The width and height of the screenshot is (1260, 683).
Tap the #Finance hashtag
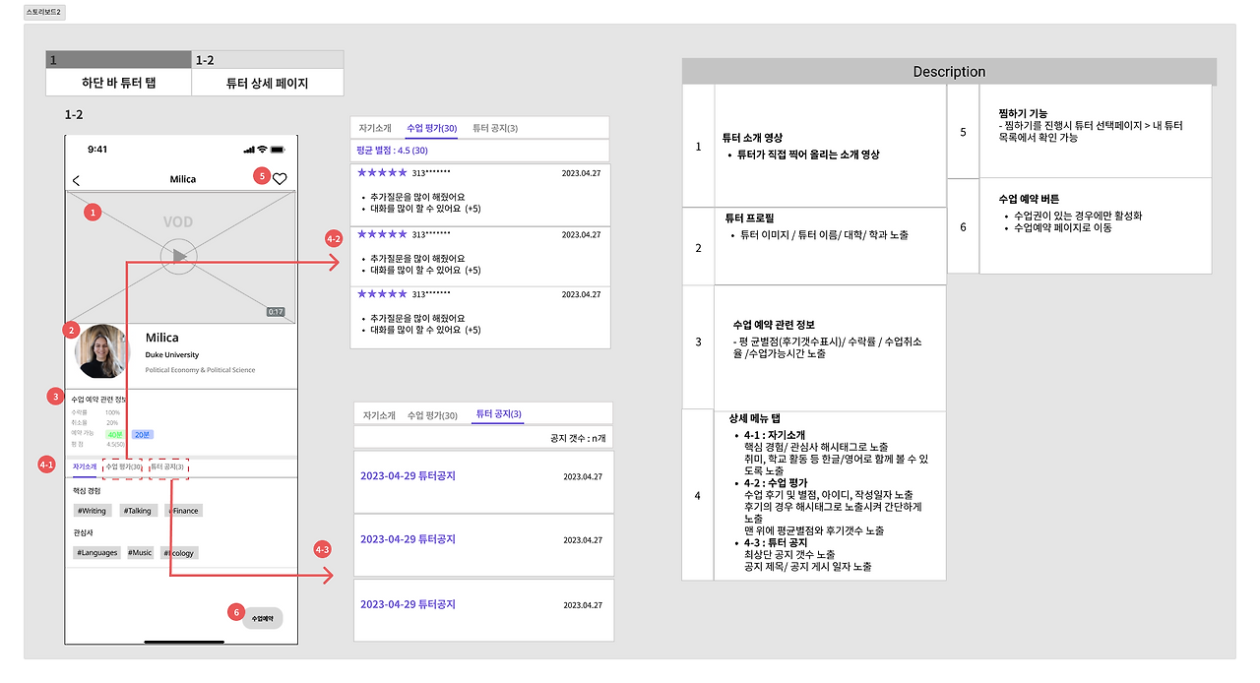[184, 511]
